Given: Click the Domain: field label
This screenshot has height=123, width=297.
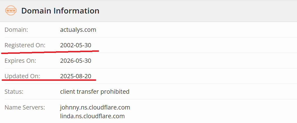Looking at the screenshot, I should coord(16,30).
